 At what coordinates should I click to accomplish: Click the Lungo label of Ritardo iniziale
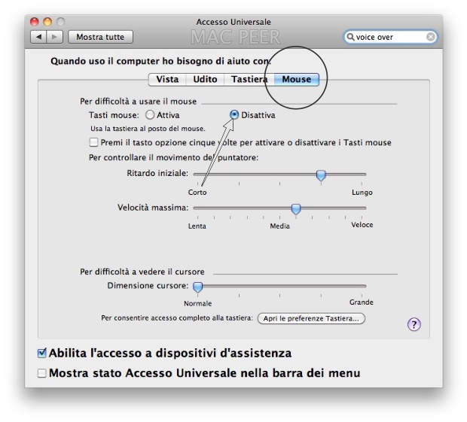point(362,193)
